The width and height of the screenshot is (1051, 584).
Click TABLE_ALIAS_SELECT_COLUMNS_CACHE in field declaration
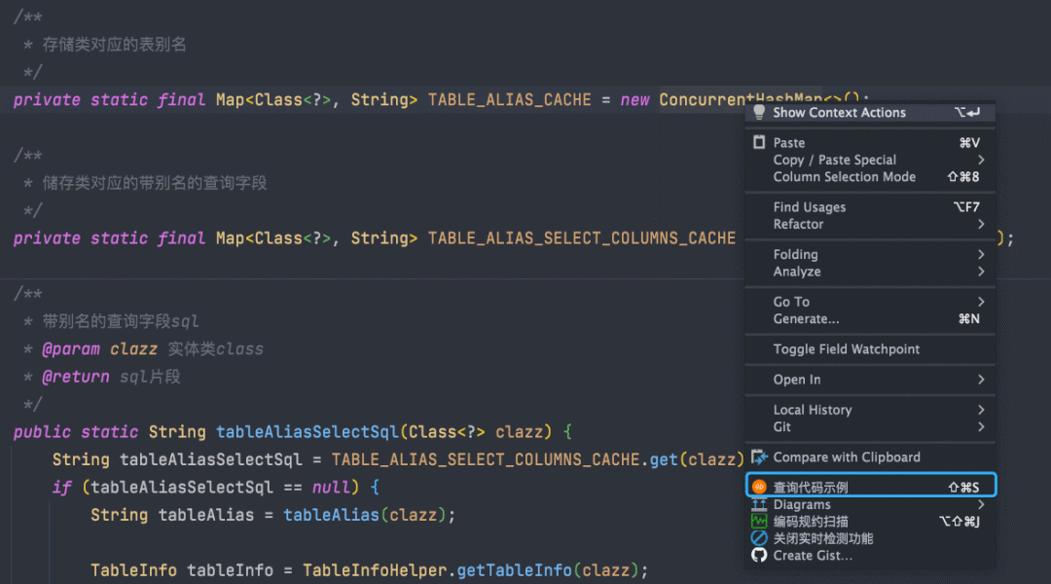tap(582, 238)
